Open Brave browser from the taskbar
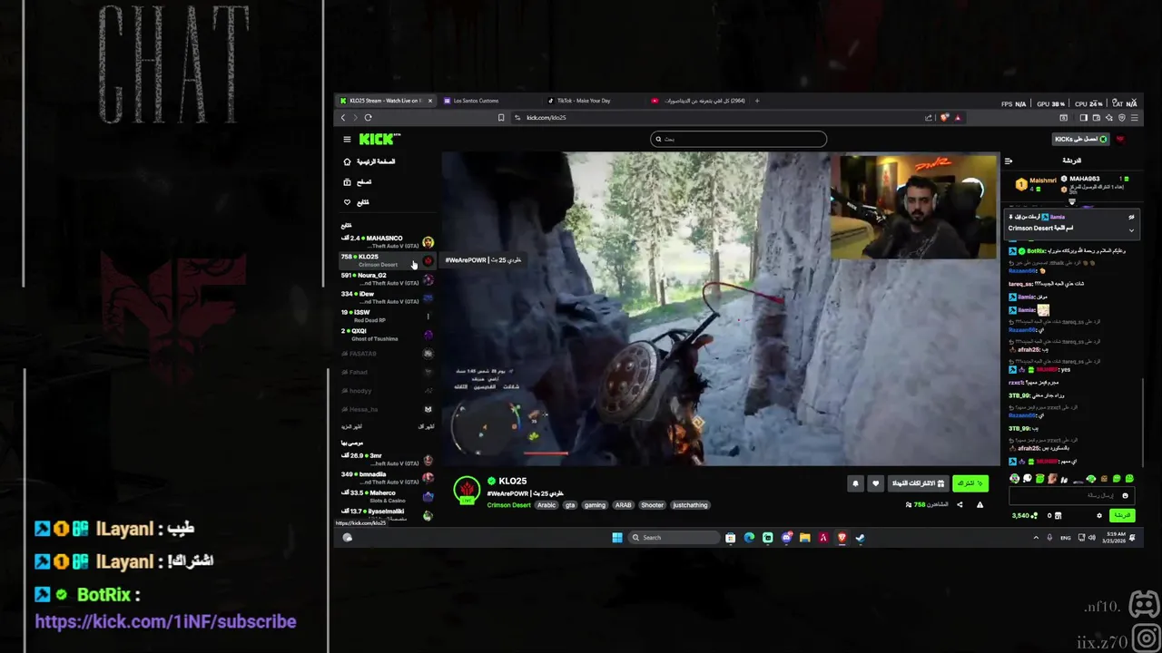This screenshot has height=653, width=1162. (842, 538)
